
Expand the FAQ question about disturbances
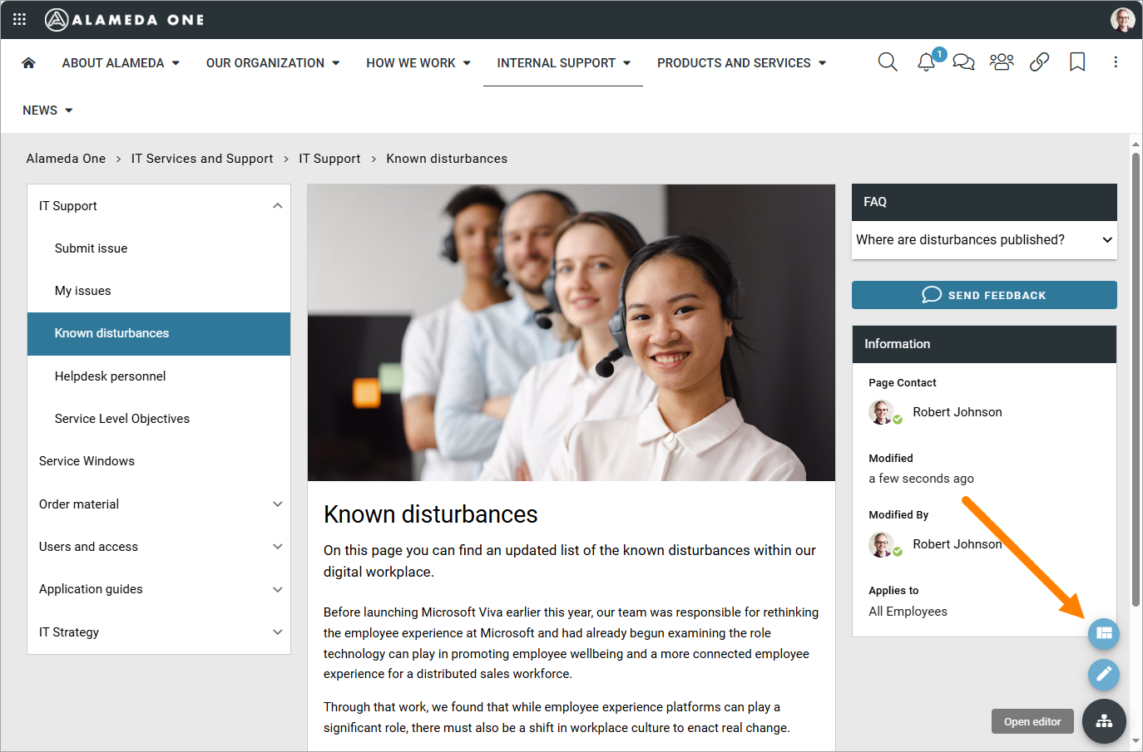click(x=984, y=240)
